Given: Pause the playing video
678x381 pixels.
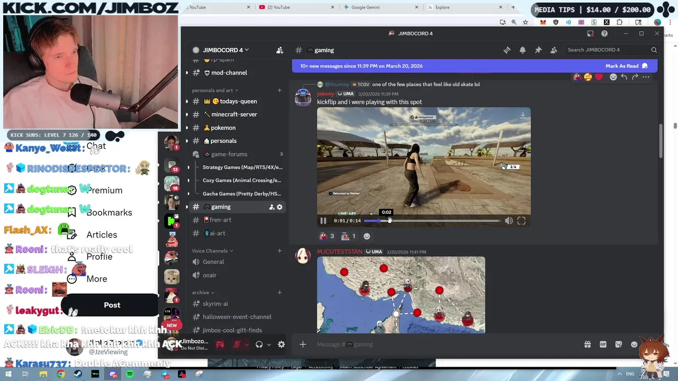Looking at the screenshot, I should tap(323, 221).
